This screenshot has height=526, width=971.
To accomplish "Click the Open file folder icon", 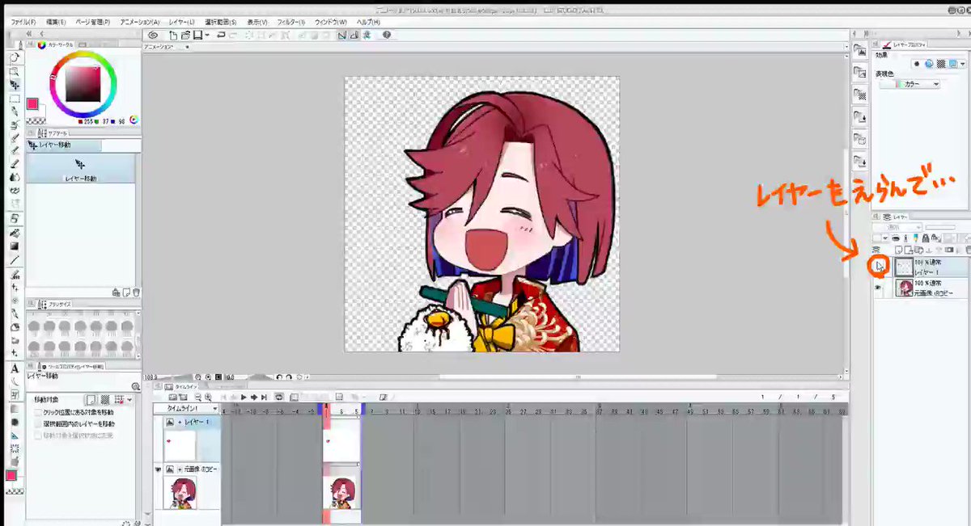I will click(184, 36).
